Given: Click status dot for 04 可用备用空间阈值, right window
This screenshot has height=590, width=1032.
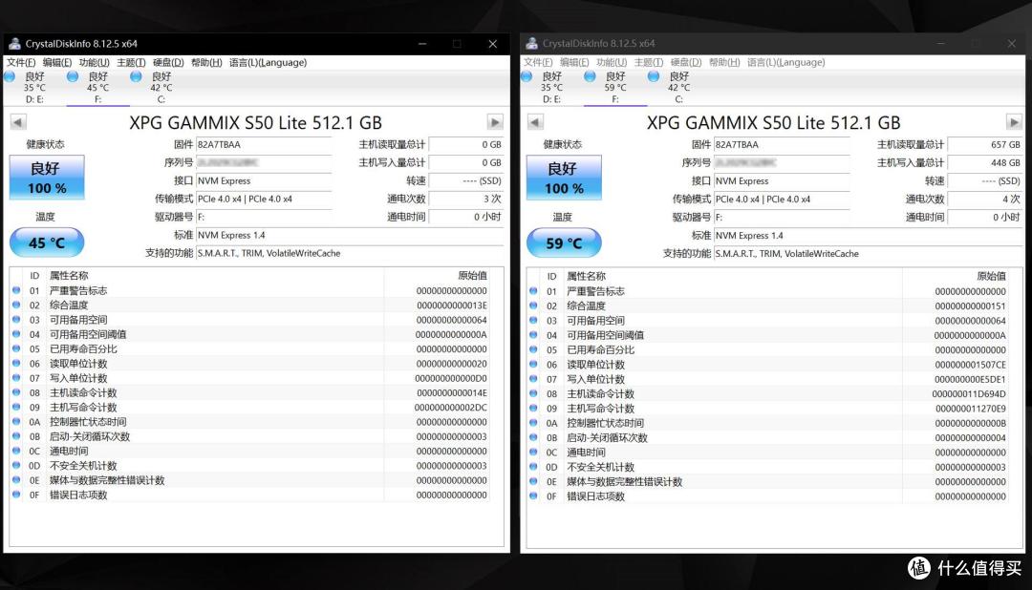Looking at the screenshot, I should coord(533,335).
